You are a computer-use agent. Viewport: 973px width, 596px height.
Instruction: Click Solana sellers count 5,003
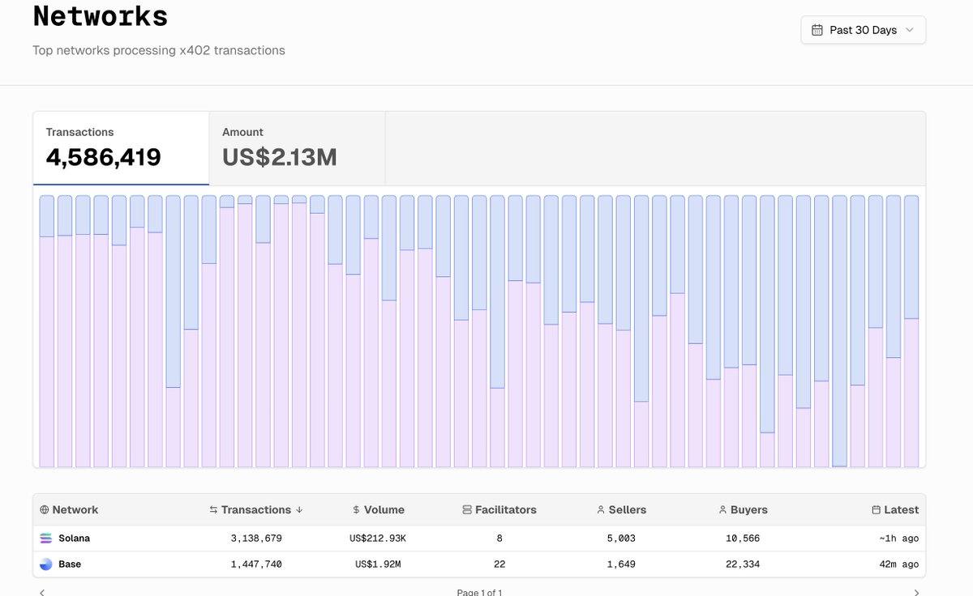[x=621, y=539]
